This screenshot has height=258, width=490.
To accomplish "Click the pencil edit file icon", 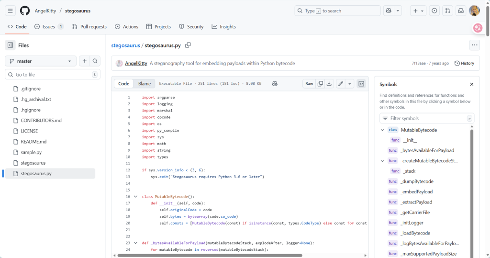I will [341, 84].
